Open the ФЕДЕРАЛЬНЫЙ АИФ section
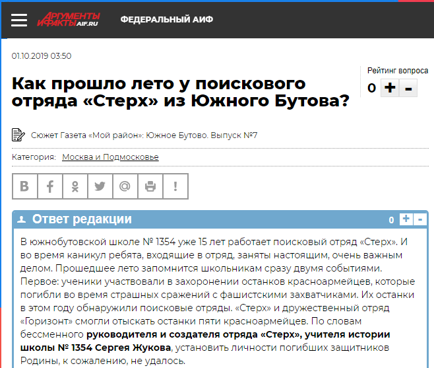This screenshot has height=368, width=434. pyautogui.click(x=166, y=19)
